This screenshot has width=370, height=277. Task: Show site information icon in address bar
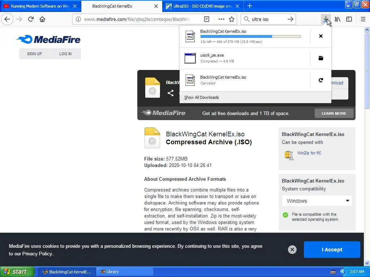[x=78, y=19]
